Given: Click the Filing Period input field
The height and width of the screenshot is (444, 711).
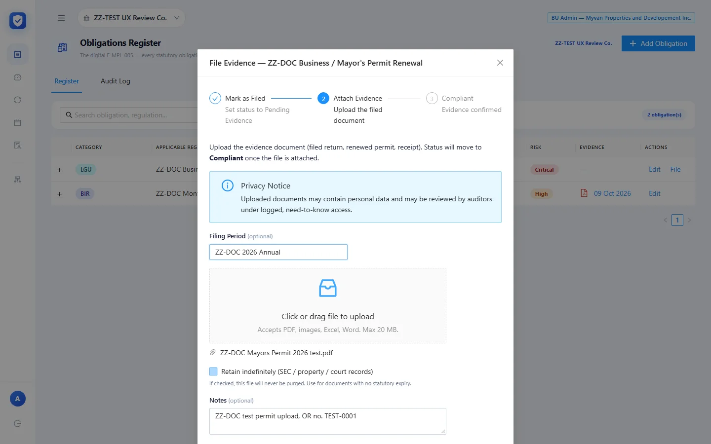Looking at the screenshot, I should coord(278,252).
